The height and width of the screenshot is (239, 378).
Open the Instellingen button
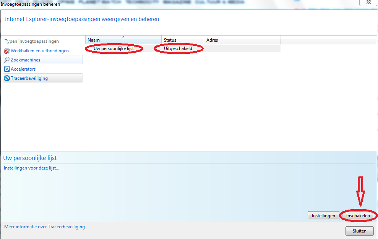[x=323, y=216]
